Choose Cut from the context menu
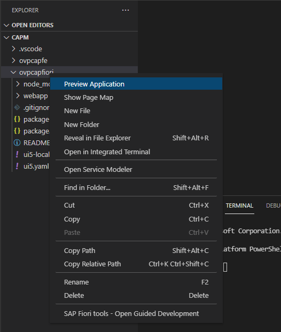 [136, 205]
